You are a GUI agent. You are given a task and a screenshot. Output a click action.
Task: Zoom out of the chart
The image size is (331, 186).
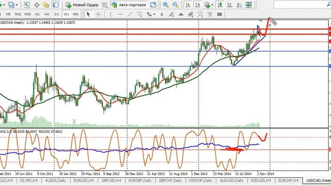pyautogui.click(x=175, y=5)
